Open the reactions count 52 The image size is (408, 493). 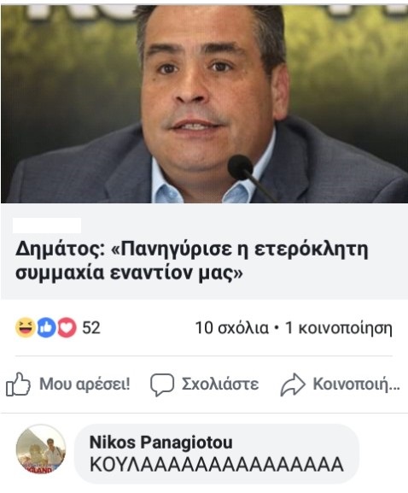(x=91, y=328)
